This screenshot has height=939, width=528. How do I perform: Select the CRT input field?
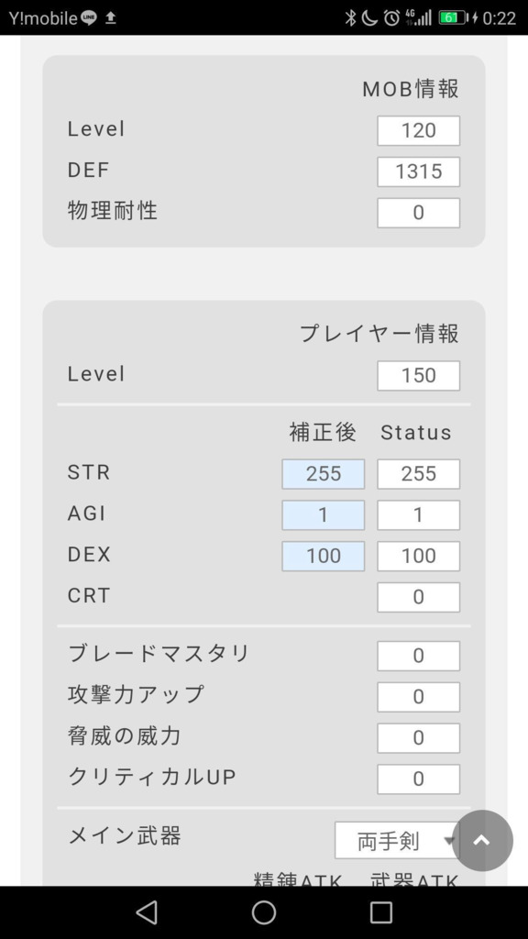pos(418,597)
